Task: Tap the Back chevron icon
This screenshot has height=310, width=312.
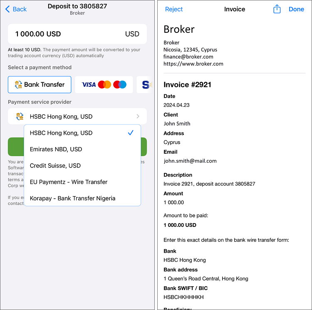Action: pos(7,9)
